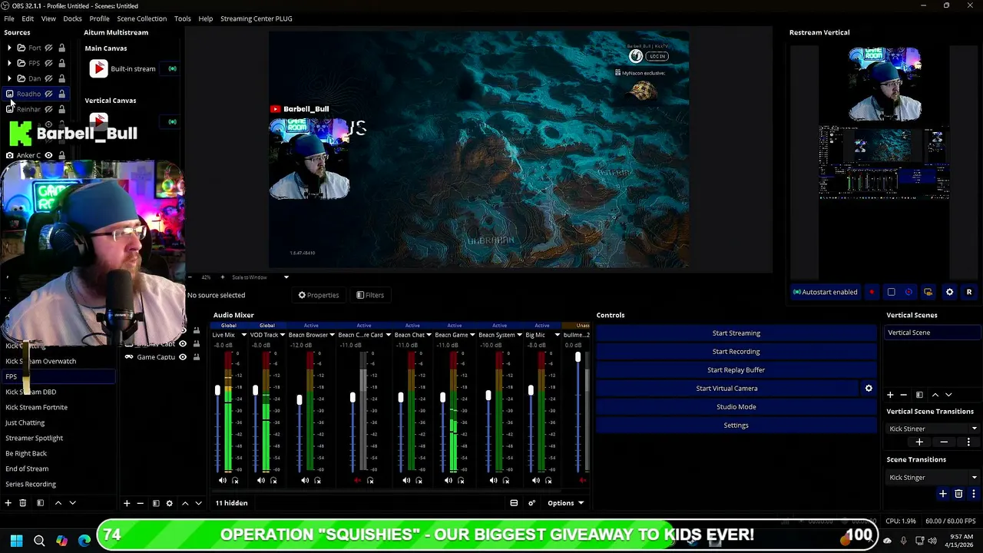Mute the VOD Track speaker icon
This screenshot has height=553, width=983.
coord(261,481)
